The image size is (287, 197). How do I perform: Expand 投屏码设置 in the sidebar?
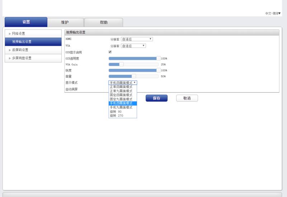pos(20,50)
